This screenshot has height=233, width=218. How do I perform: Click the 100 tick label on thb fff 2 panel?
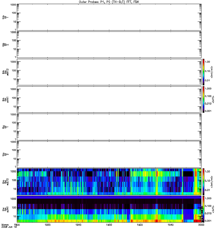tap(14, 40)
